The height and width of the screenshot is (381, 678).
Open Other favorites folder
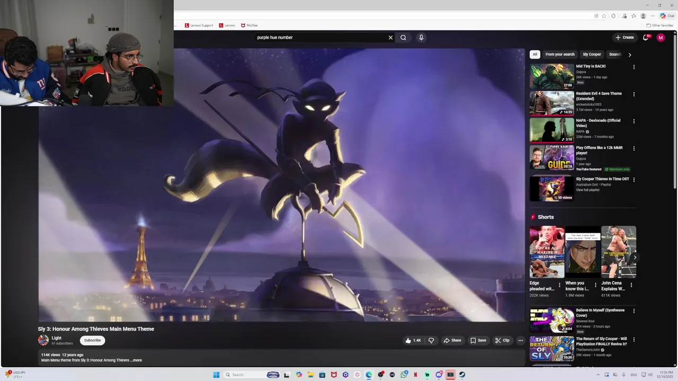click(659, 25)
